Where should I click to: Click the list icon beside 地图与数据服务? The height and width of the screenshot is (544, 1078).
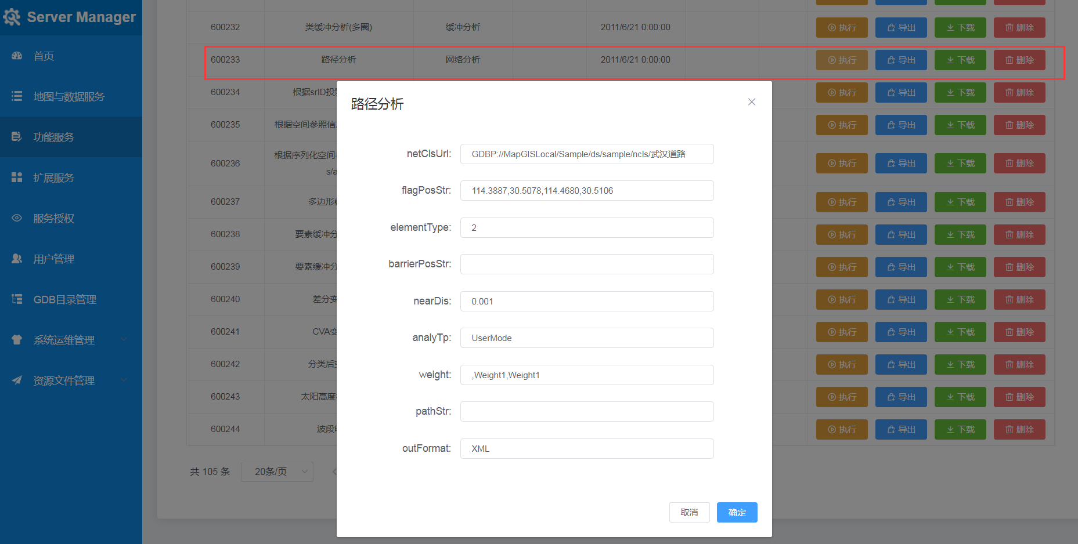coord(17,96)
